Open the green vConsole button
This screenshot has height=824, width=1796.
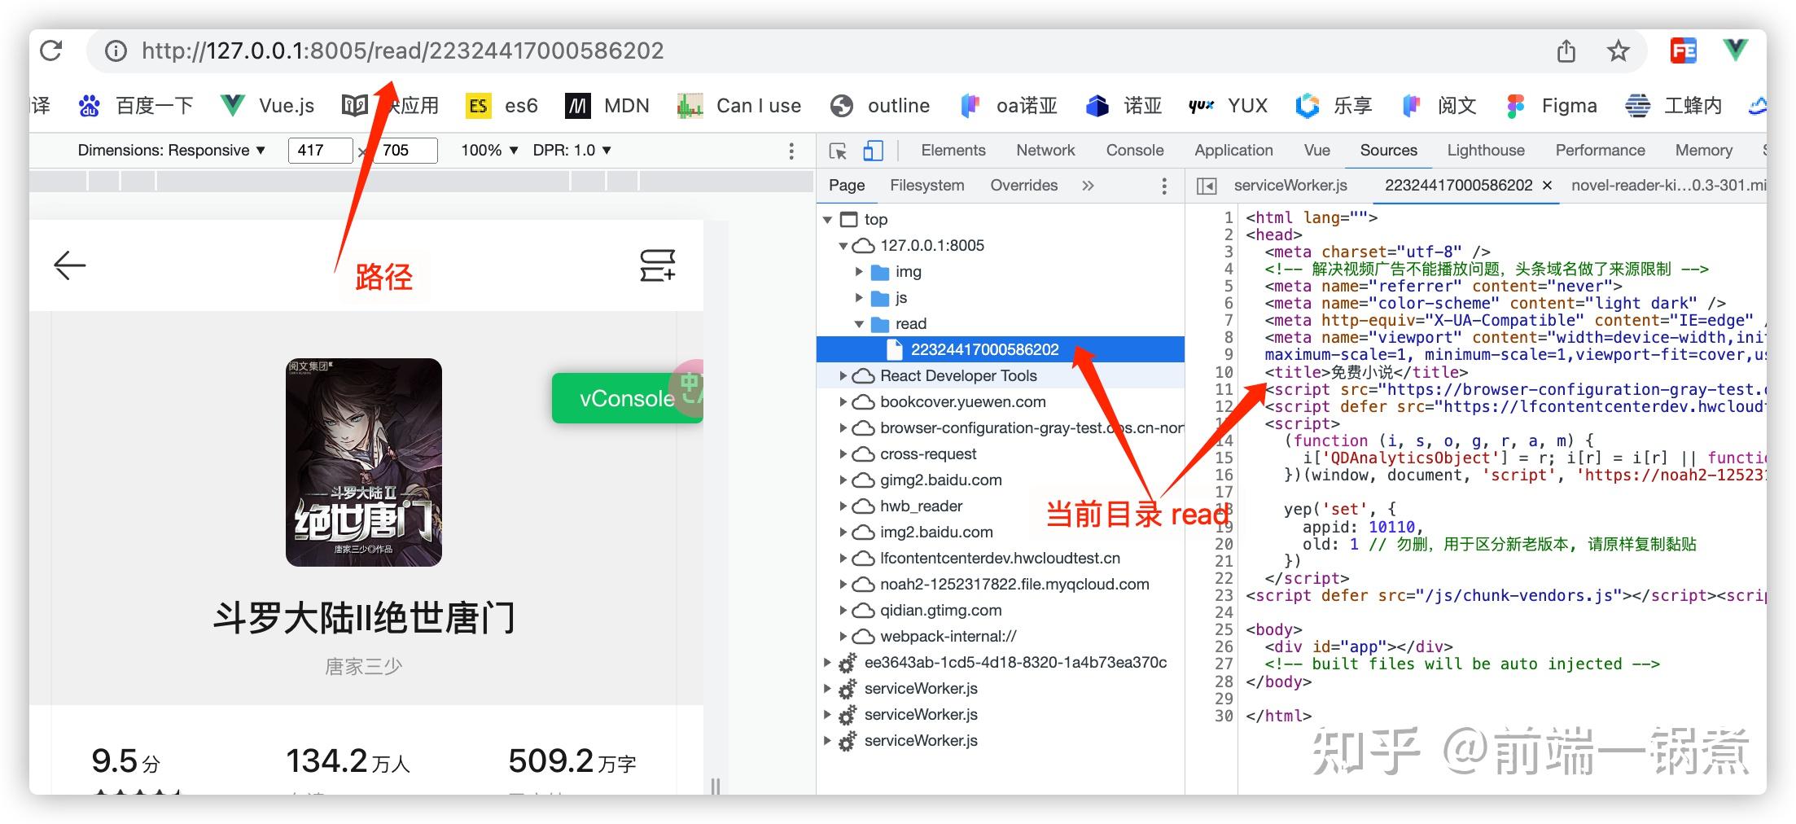tap(627, 398)
